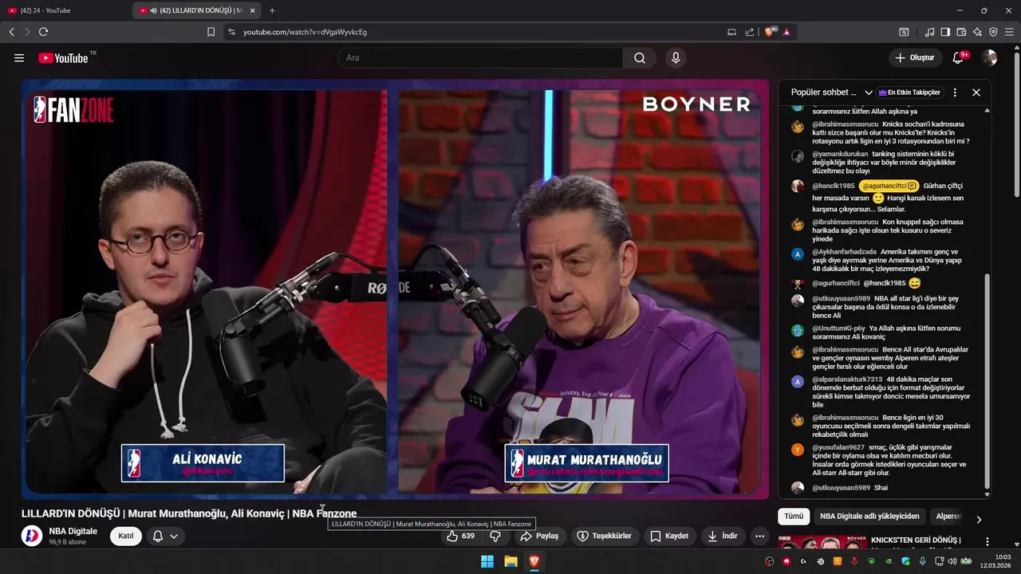Open live chat three-dot options
The height and width of the screenshot is (574, 1021).
pos(955,92)
